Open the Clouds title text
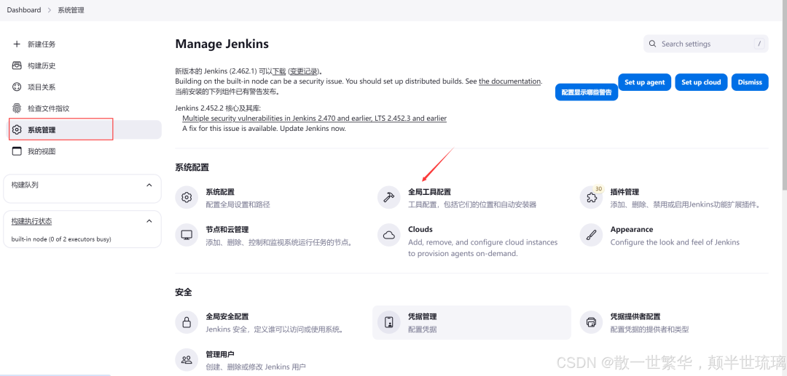This screenshot has height=376, width=787. (x=420, y=229)
